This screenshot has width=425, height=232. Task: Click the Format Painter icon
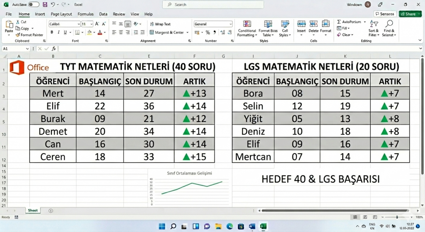(x=18, y=35)
